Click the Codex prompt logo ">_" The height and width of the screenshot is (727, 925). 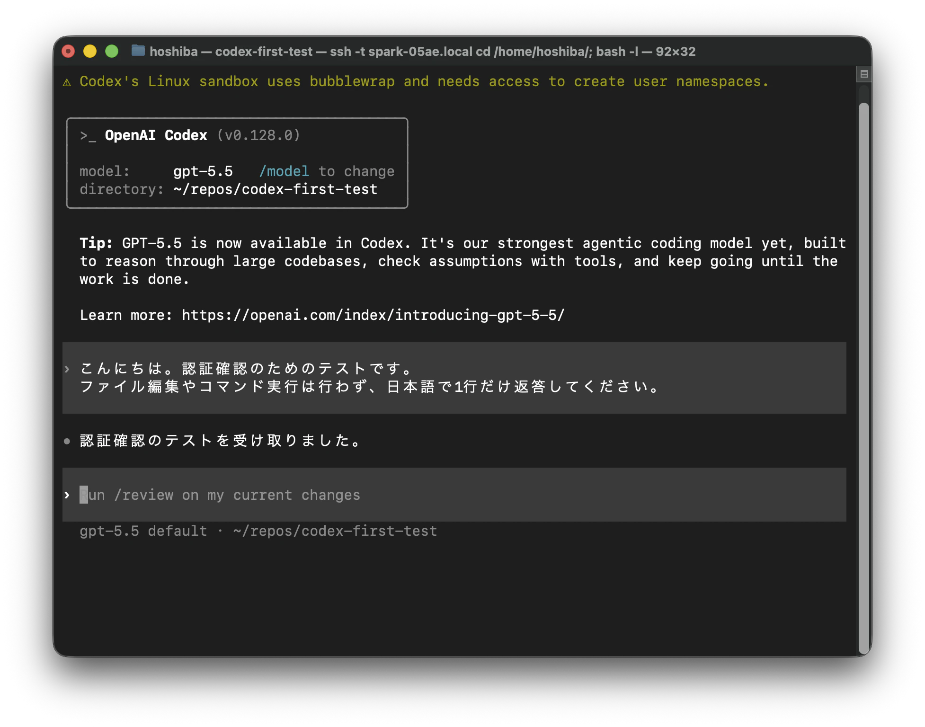(88, 136)
